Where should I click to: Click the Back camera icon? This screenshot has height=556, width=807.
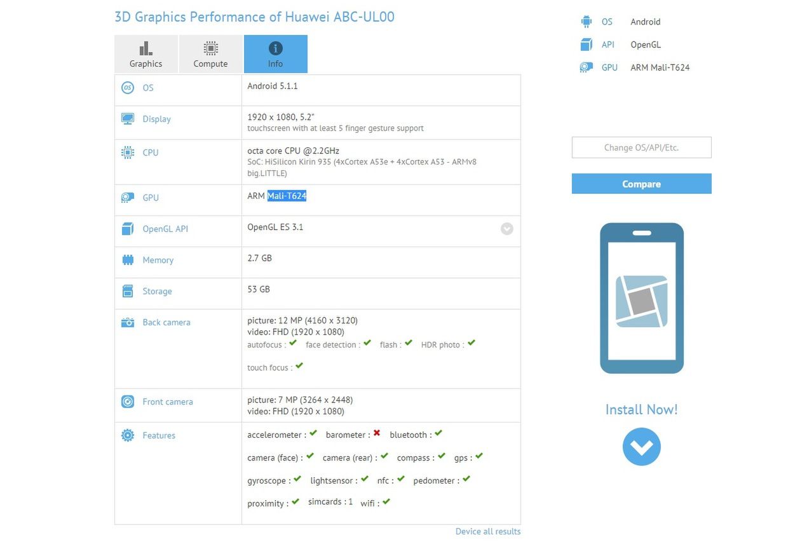pos(128,322)
